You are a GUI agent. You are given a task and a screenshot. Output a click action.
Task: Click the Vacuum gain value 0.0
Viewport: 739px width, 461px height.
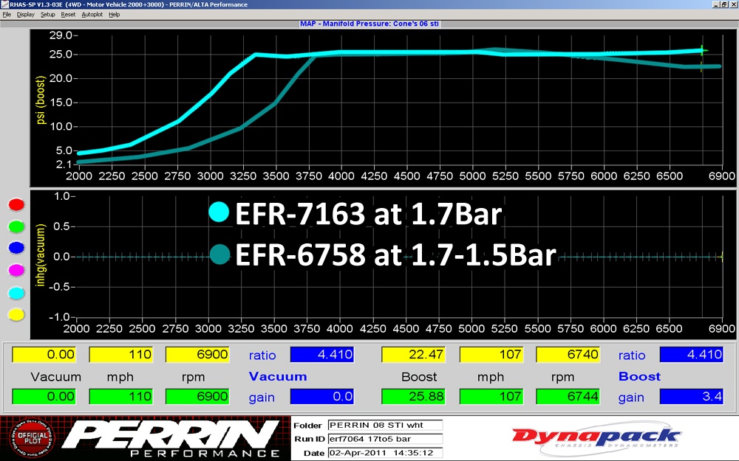coord(322,397)
